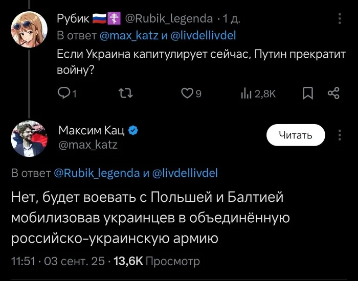Click the @Rubik_legenda mention in Кац's reply
This screenshot has height=281, width=358.
click(x=96, y=173)
